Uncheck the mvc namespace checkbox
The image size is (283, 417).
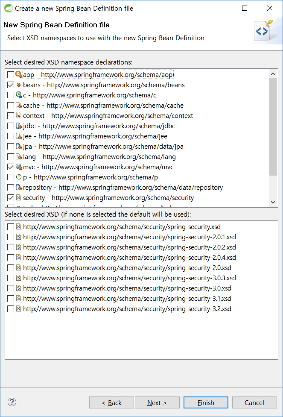[11, 167]
